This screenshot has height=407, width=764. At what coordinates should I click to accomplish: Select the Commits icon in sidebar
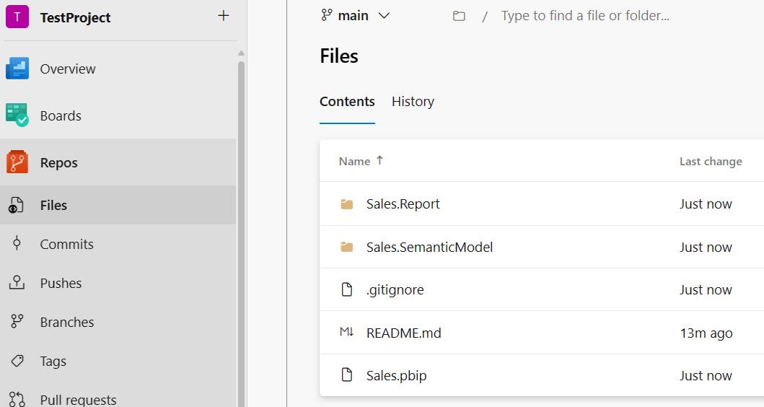(17, 244)
